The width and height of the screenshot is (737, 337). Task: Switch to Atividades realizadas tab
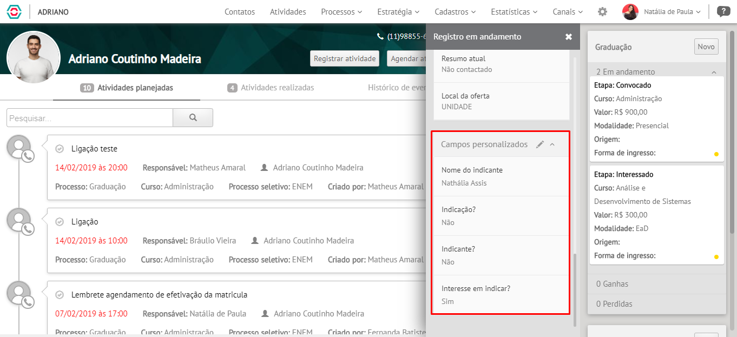[271, 88]
